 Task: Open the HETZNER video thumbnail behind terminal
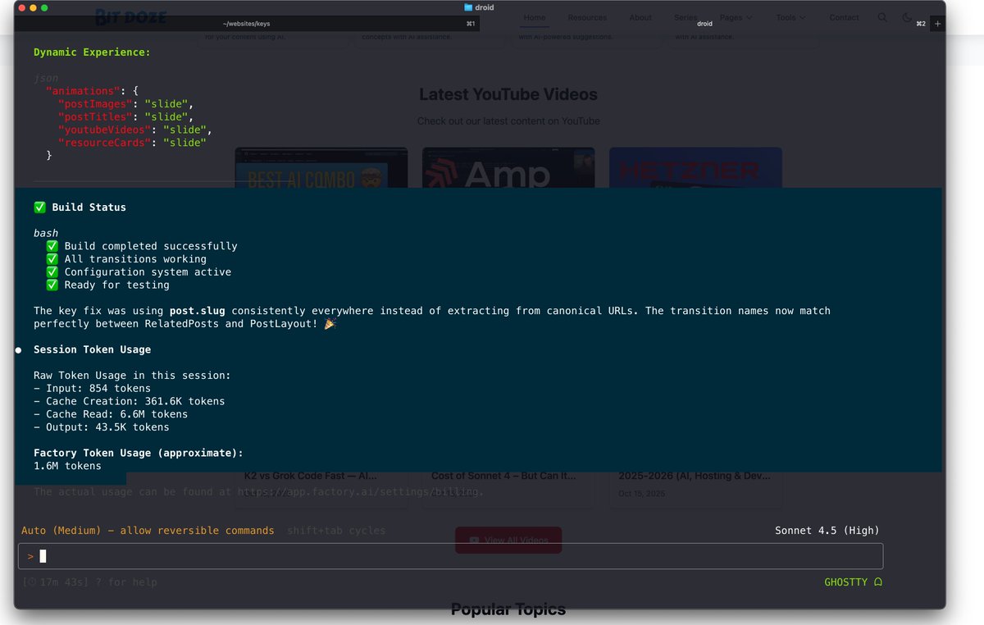[x=695, y=168]
